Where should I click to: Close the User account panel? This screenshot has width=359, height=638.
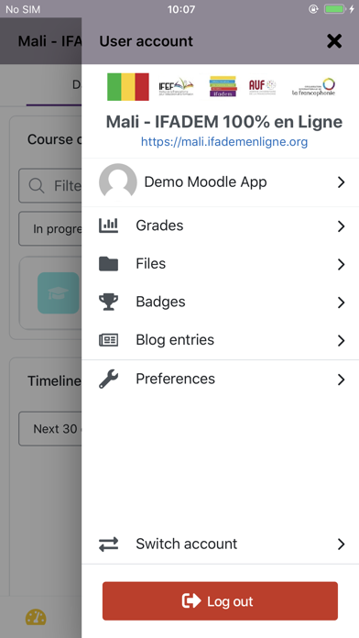click(x=334, y=41)
